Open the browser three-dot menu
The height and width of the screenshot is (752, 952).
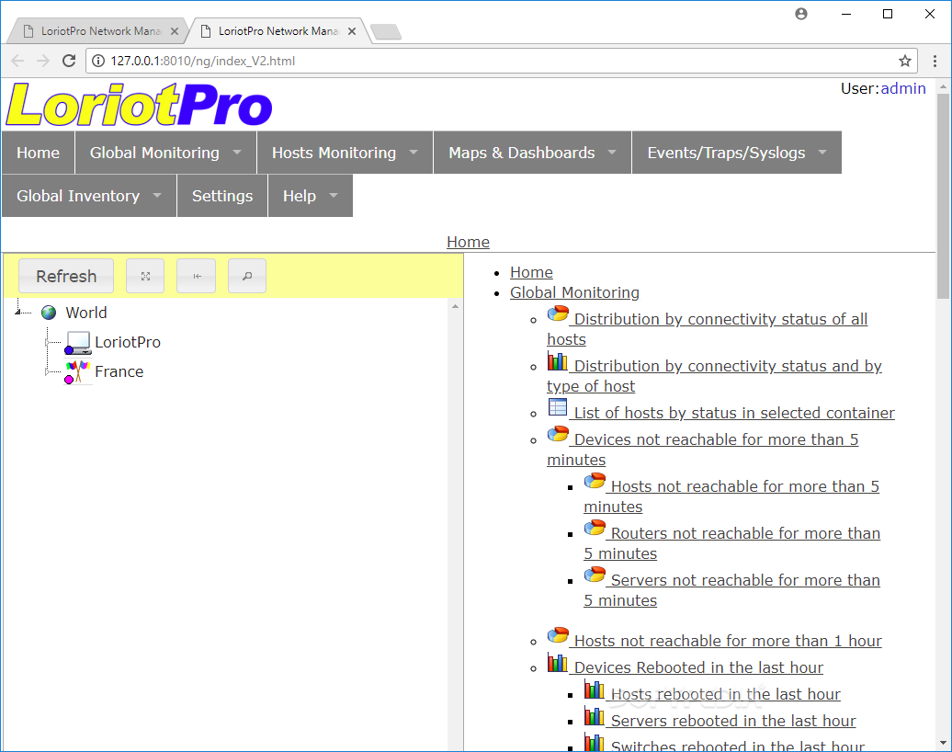[x=935, y=61]
